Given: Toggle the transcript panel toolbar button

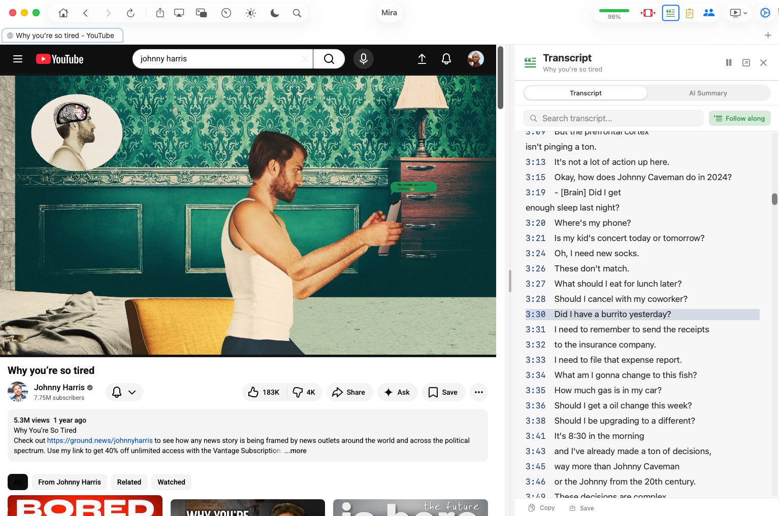Looking at the screenshot, I should [x=670, y=13].
